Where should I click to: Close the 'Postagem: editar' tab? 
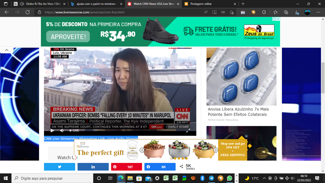coord(235,4)
